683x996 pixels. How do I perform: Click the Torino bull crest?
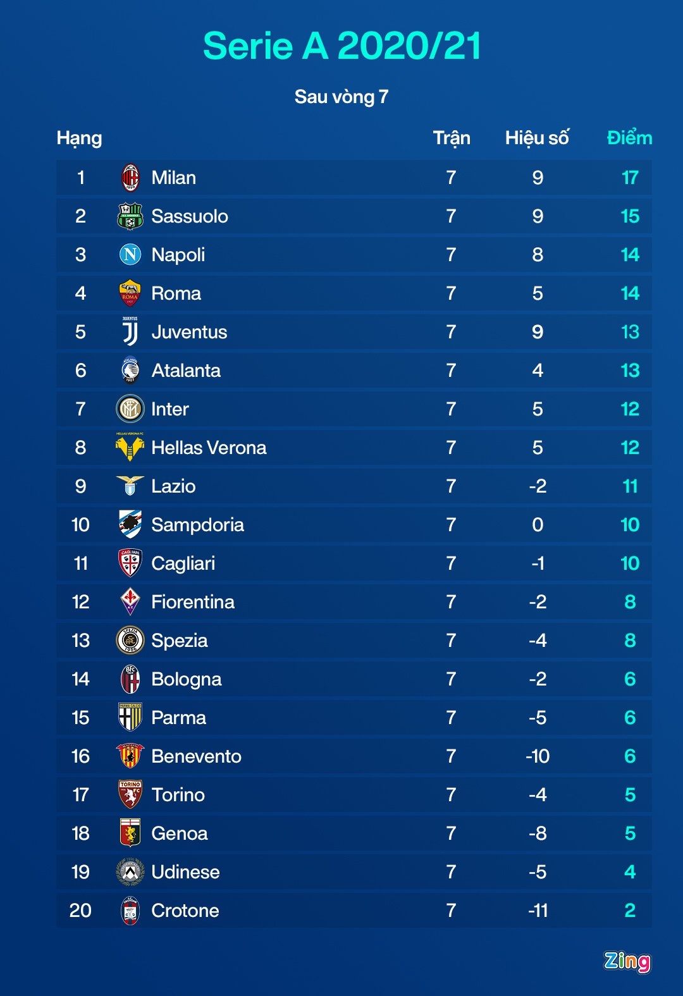tap(130, 794)
